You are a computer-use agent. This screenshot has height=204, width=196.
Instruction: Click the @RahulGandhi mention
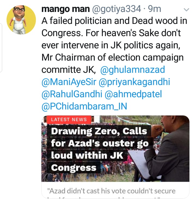point(72,94)
